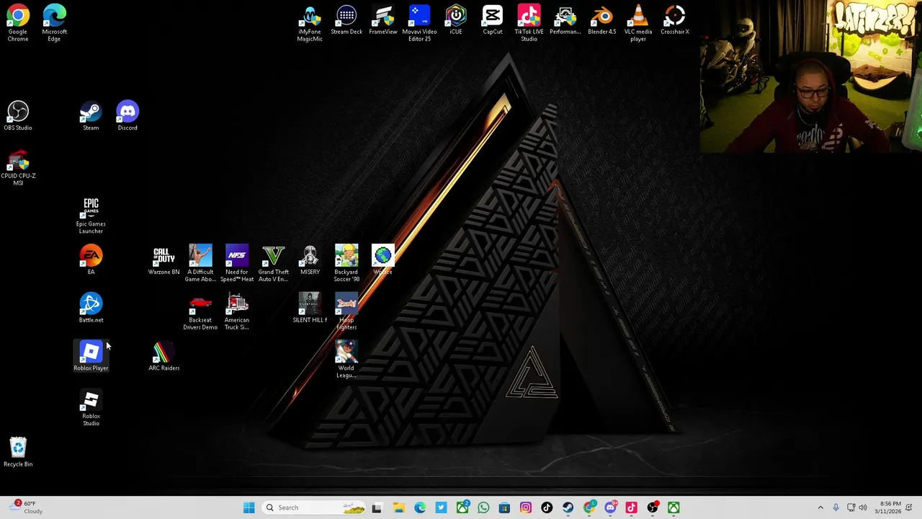
Task: Select the SILENT HILL f icon
Action: click(310, 307)
